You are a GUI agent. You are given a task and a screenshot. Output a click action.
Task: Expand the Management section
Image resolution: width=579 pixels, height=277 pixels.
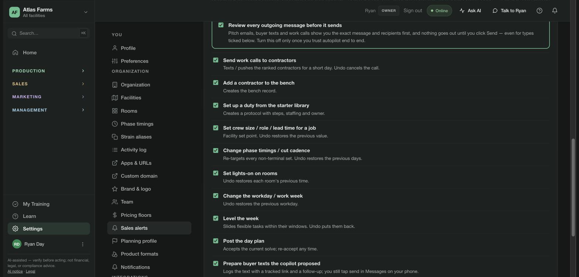coord(48,110)
